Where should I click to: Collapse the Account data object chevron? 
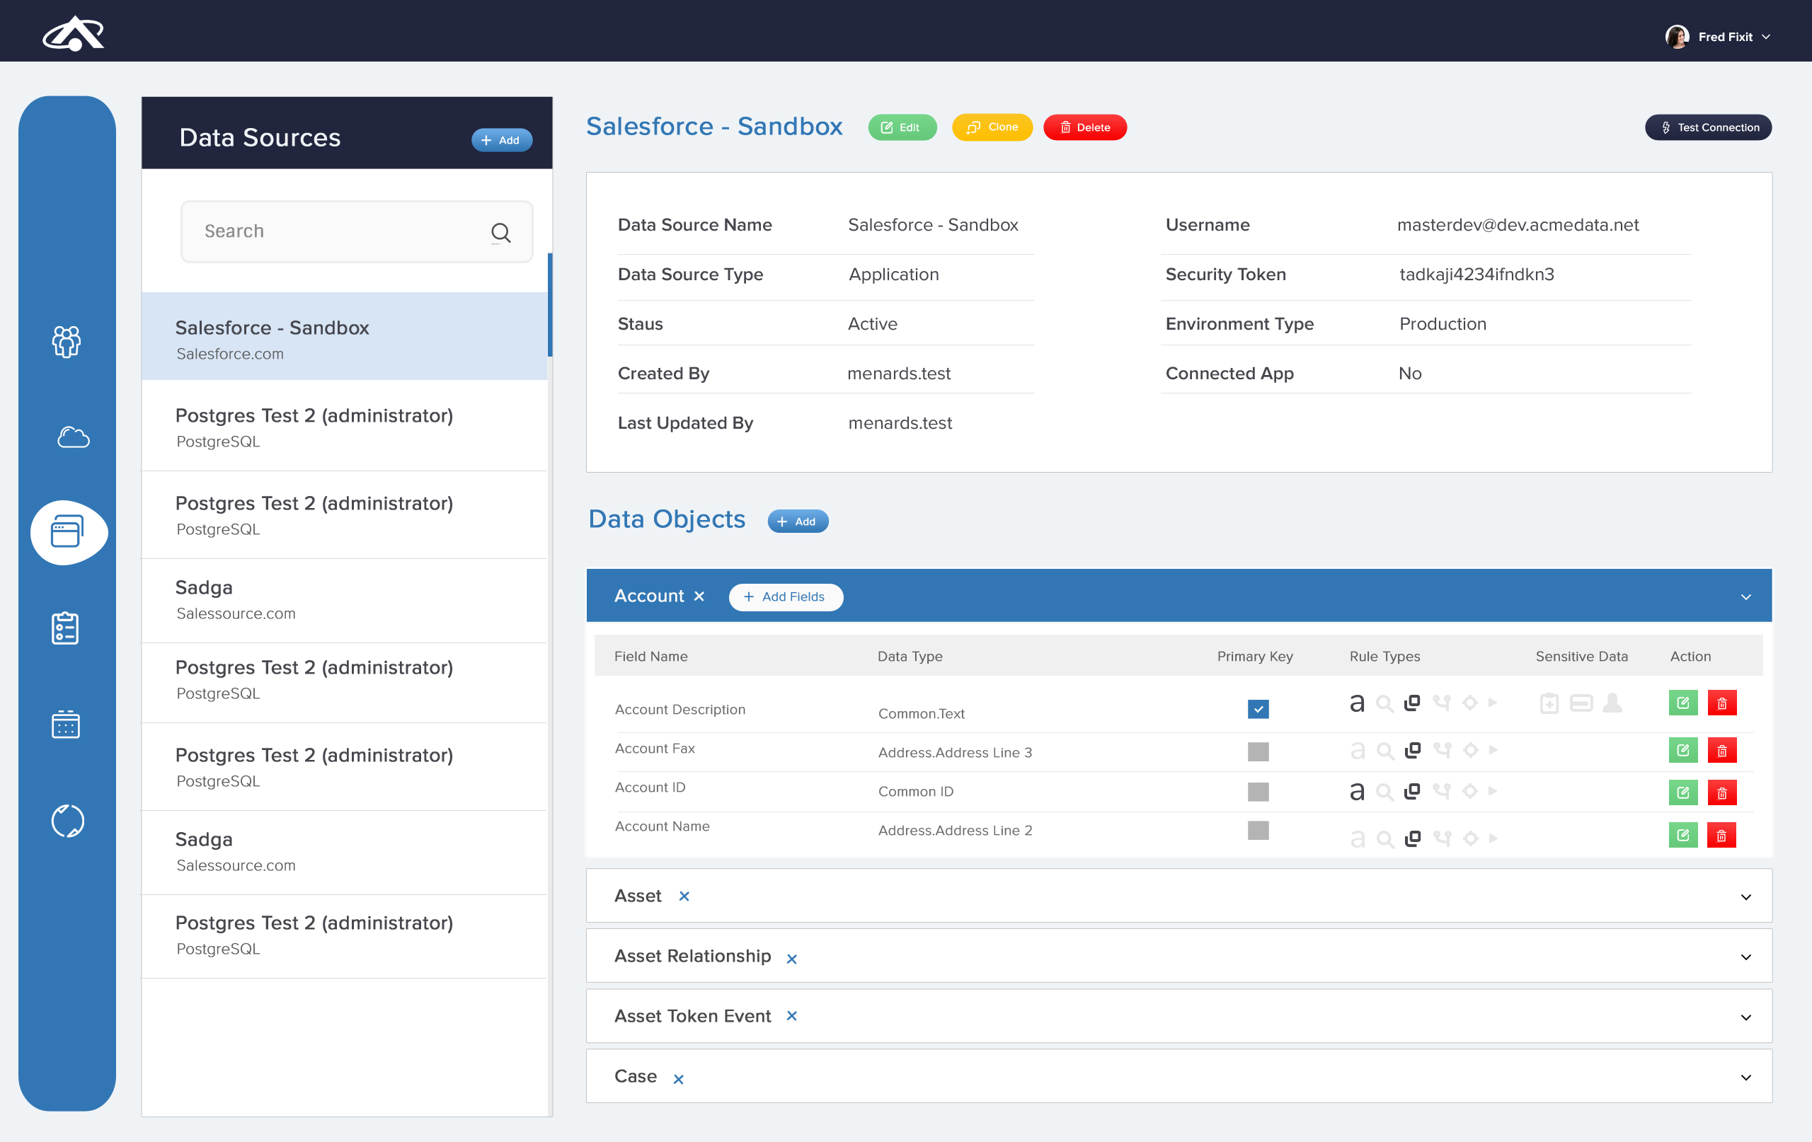click(x=1745, y=596)
